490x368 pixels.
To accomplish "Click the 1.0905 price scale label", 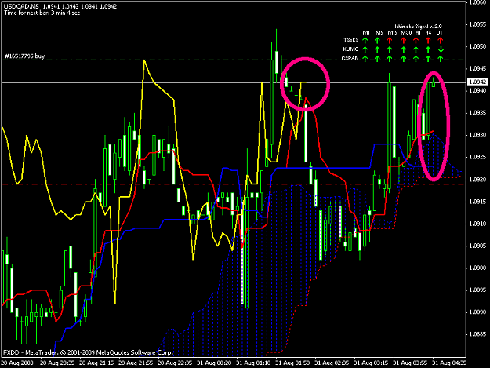I will [x=477, y=246].
